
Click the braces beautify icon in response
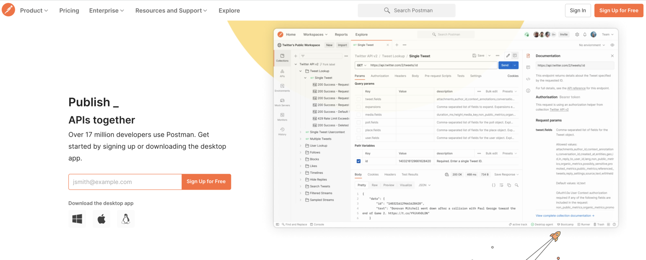point(494,185)
